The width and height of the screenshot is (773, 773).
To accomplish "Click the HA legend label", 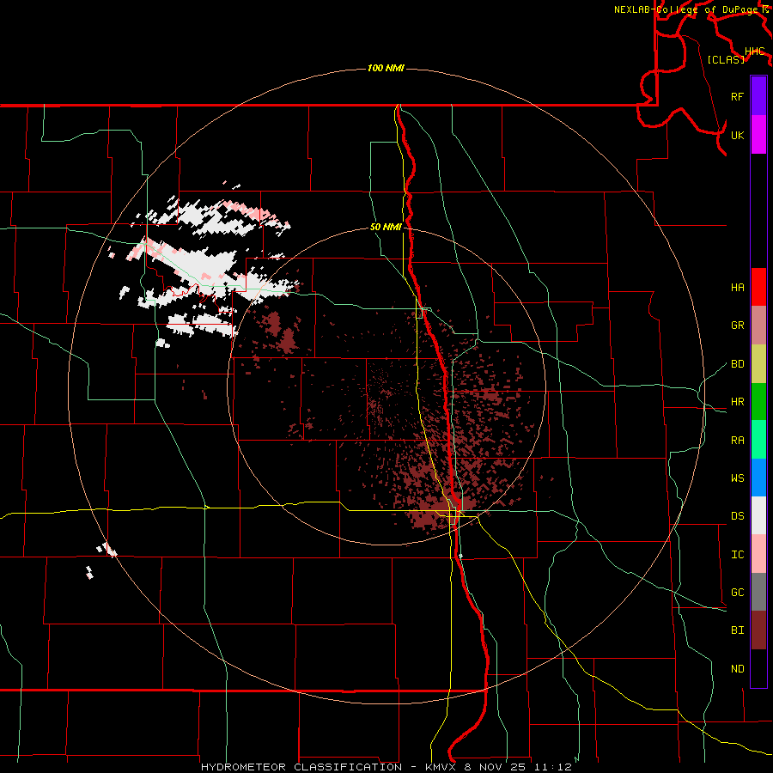I will [737, 288].
